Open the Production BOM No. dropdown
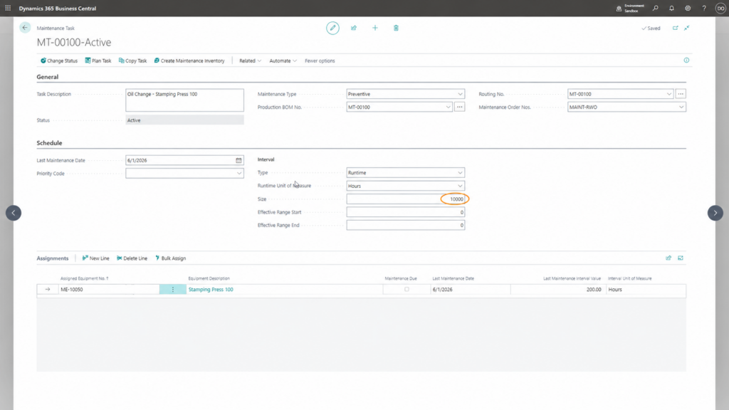Image resolution: width=729 pixels, height=410 pixels. click(x=448, y=107)
